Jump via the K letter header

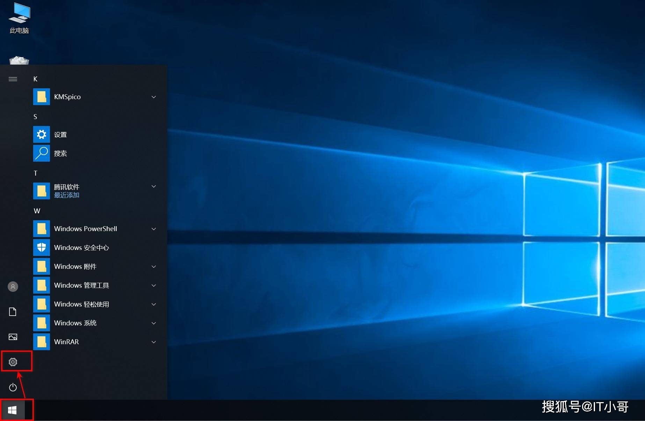[x=35, y=79]
